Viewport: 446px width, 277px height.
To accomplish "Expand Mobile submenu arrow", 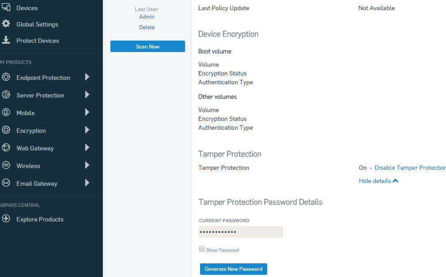I will [87, 112].
